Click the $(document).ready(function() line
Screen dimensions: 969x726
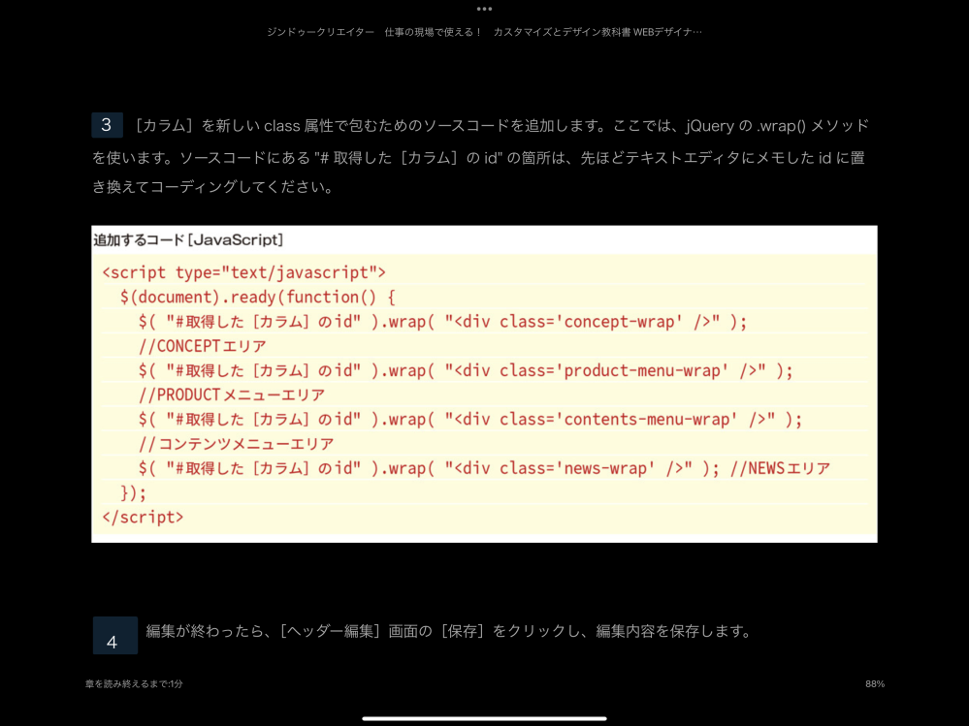tap(257, 297)
